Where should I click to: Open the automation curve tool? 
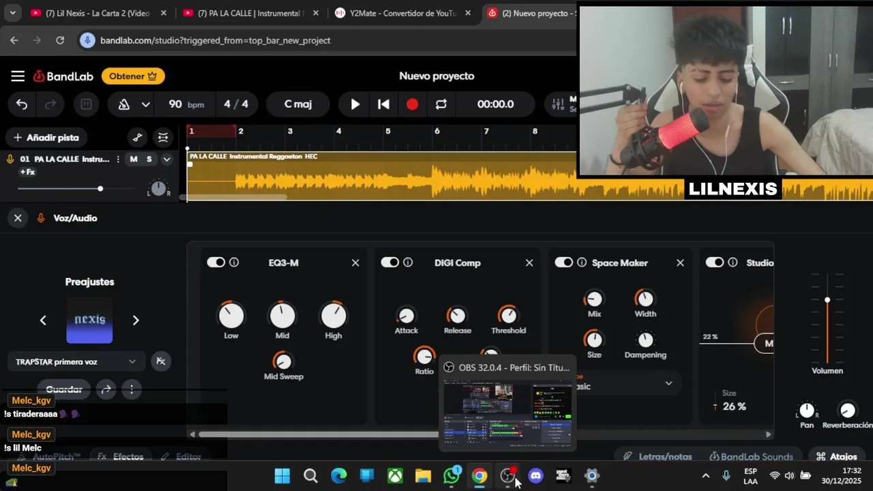point(137,138)
